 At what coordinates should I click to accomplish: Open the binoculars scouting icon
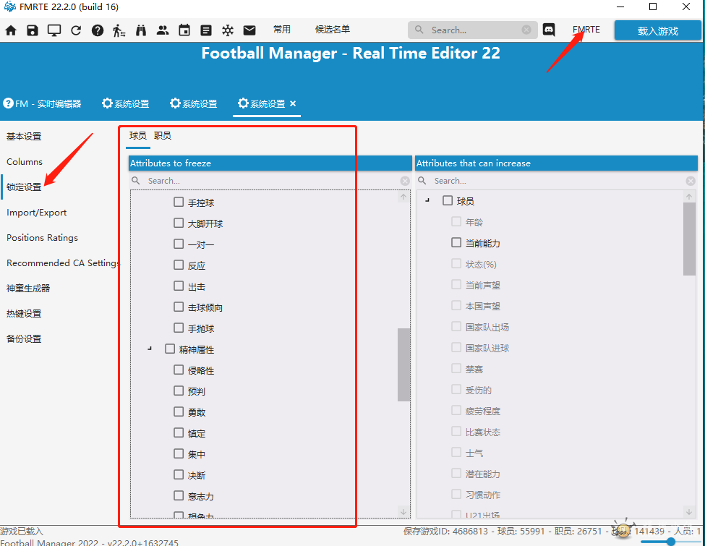(141, 30)
